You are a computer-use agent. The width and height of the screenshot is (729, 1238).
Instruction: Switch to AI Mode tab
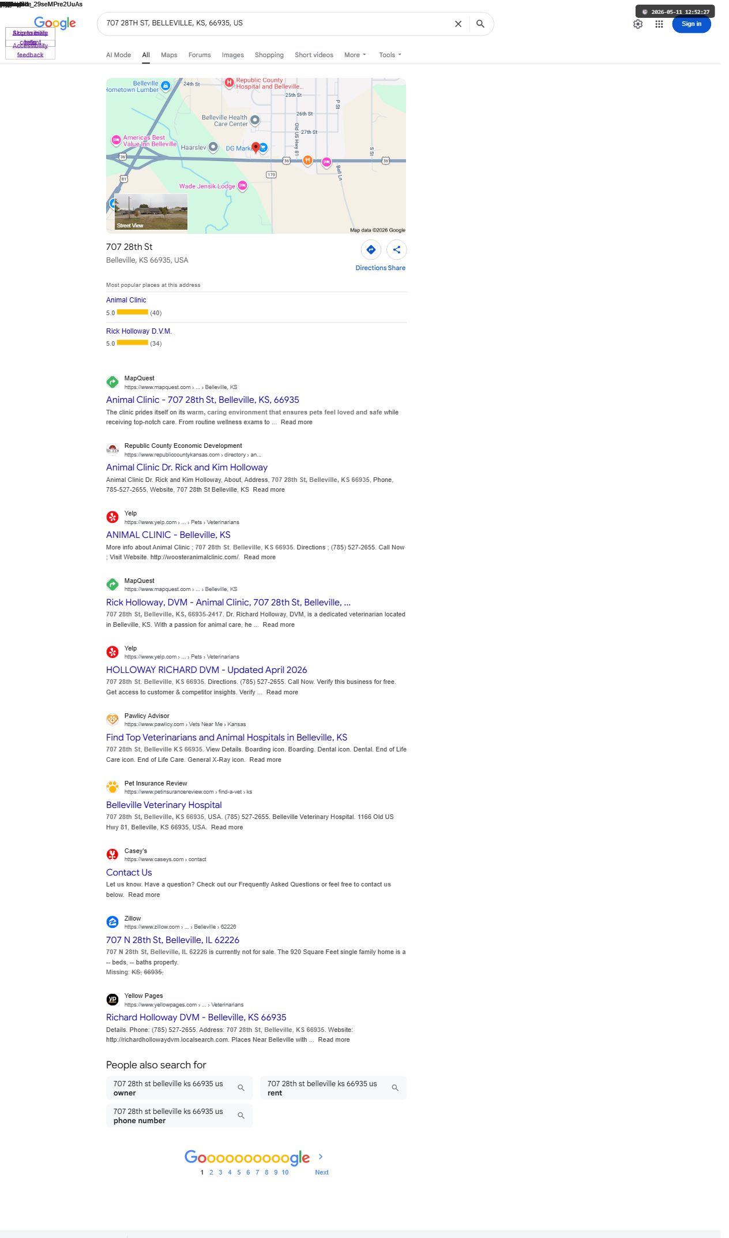click(x=118, y=55)
